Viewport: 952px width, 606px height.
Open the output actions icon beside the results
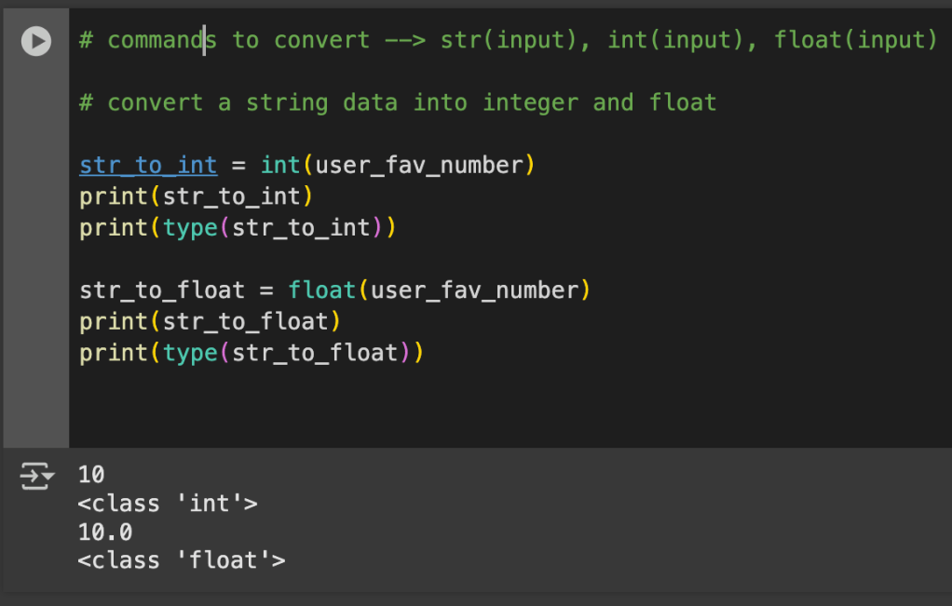coord(37,478)
